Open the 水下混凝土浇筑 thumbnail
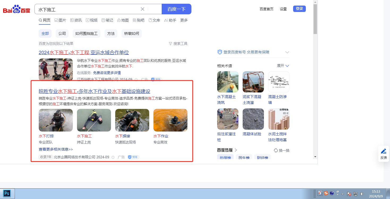The image size is (390, 199). pyautogui.click(x=228, y=82)
